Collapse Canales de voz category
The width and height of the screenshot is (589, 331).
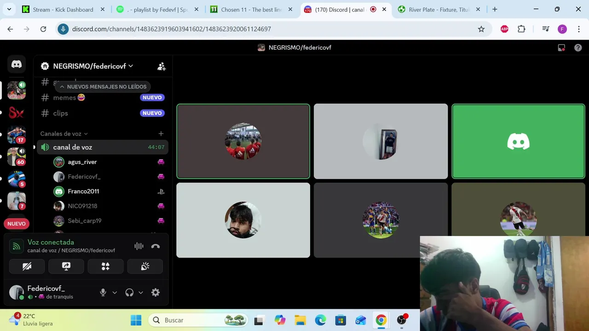point(64,134)
